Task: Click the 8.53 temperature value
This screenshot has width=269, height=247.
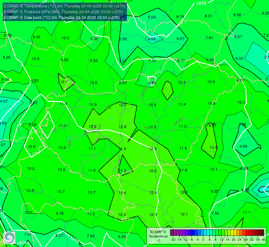Action: (x=35, y=81)
